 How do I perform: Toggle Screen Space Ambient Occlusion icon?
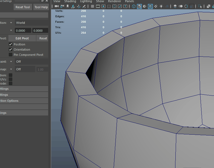click(x=175, y=6)
